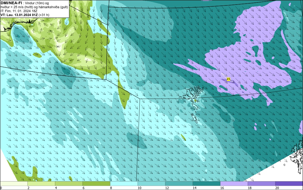Click legend scale value "12"

pyautogui.click(x=167, y=188)
